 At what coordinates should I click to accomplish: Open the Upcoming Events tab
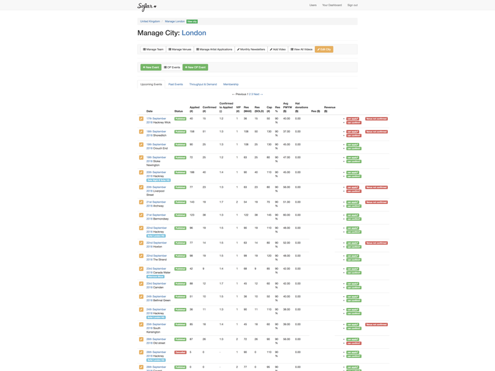[151, 84]
